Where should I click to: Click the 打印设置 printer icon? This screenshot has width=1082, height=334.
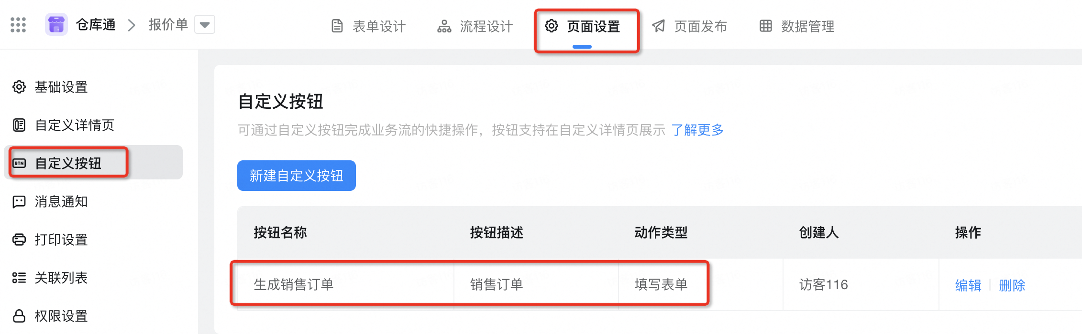[x=19, y=240]
